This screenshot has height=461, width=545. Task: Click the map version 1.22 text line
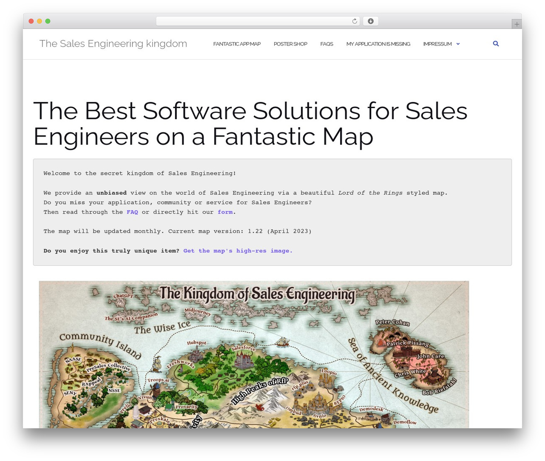178,231
